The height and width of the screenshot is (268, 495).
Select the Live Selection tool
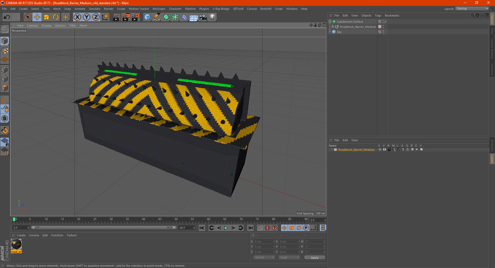(28, 17)
